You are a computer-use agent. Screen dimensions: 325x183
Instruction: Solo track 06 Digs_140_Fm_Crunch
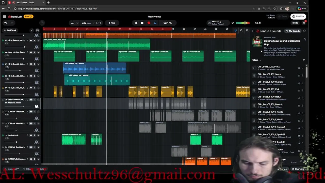click(34, 52)
